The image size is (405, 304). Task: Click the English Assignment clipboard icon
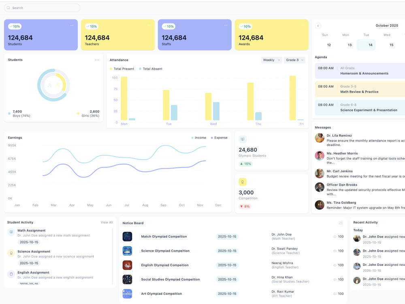11,274
